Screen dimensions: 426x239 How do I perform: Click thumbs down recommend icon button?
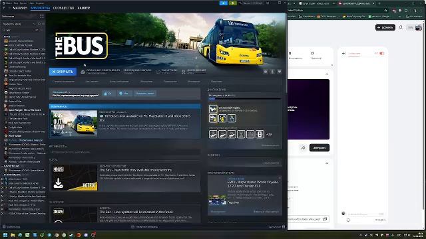(x=124, y=93)
